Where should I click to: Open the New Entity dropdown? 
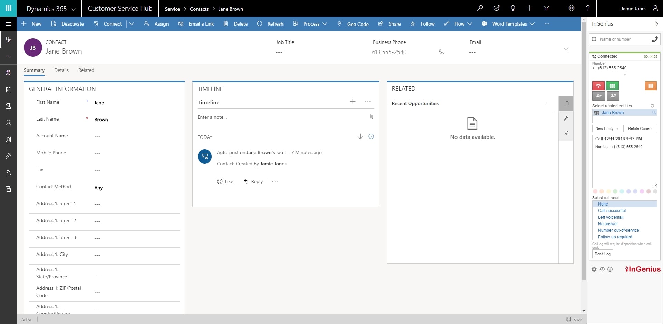pyautogui.click(x=607, y=128)
